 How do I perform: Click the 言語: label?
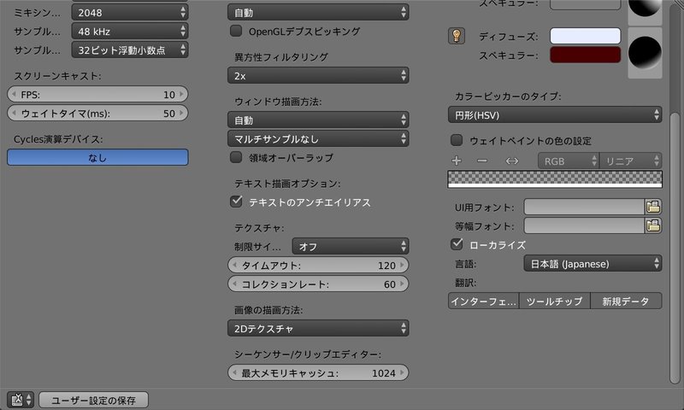click(465, 264)
